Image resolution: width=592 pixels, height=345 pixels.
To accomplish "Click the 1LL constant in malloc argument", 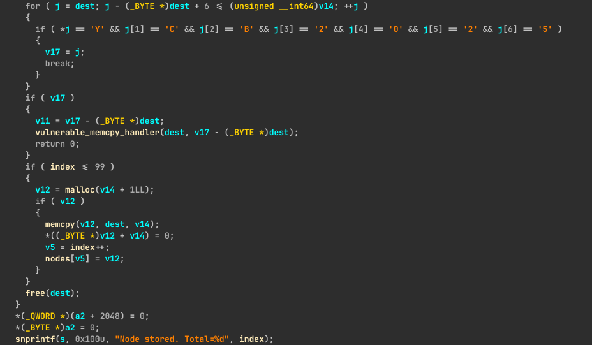I will (x=140, y=189).
